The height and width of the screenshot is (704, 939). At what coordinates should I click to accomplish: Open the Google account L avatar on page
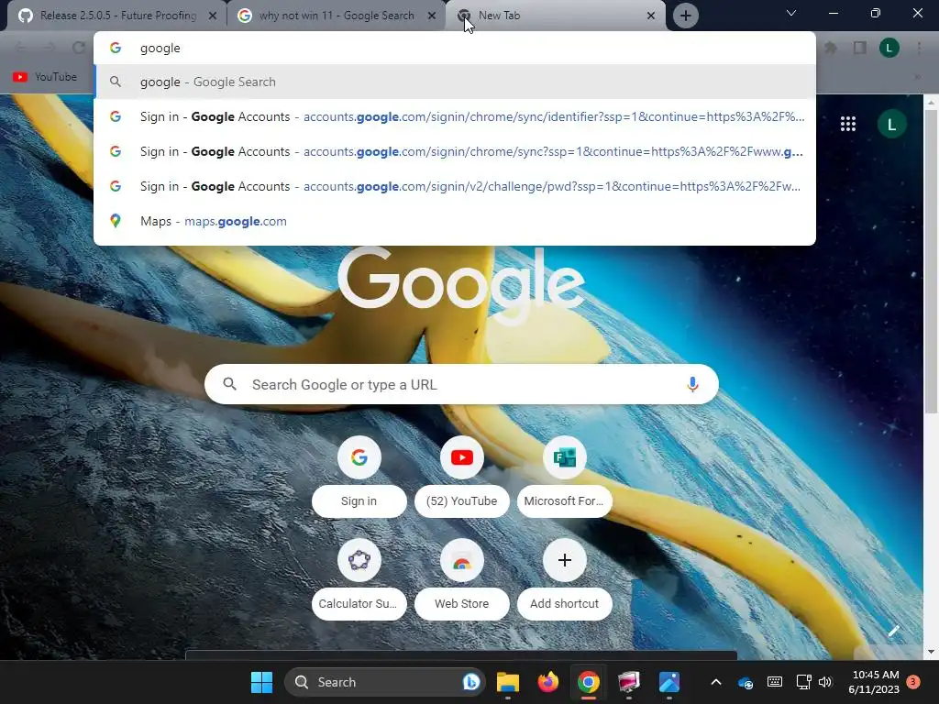click(891, 124)
